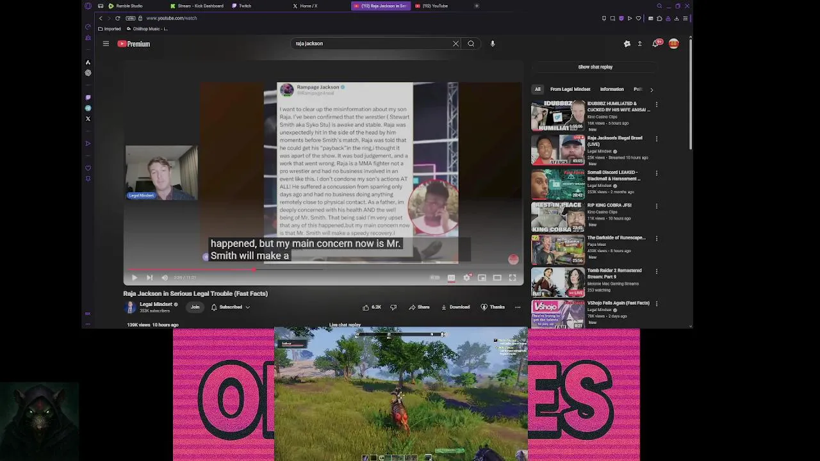Switch to Rumble Studio tab

[126, 6]
